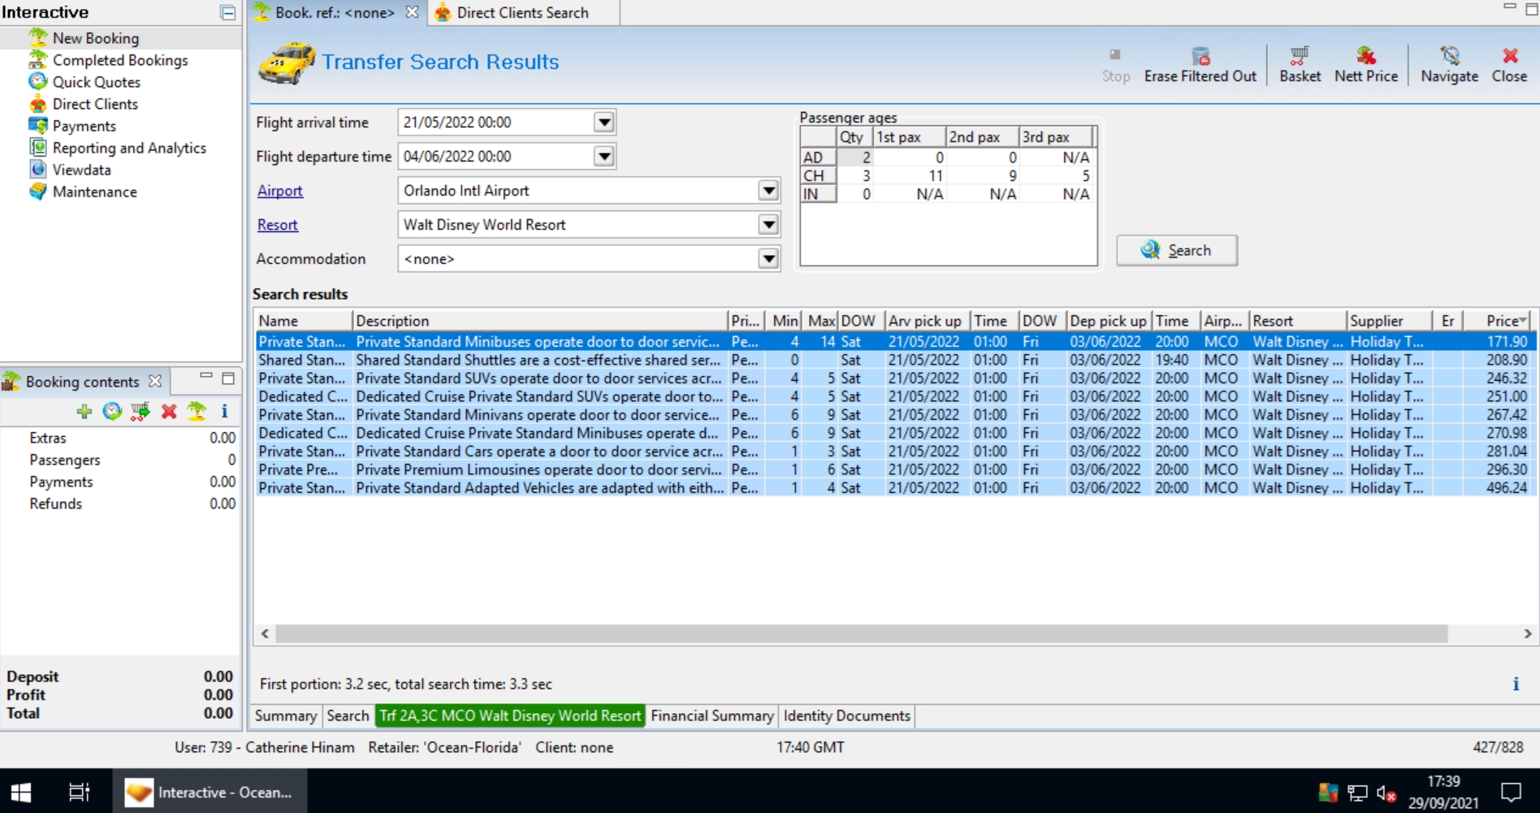Click basket icon in Booking contents toolbar

pos(141,412)
